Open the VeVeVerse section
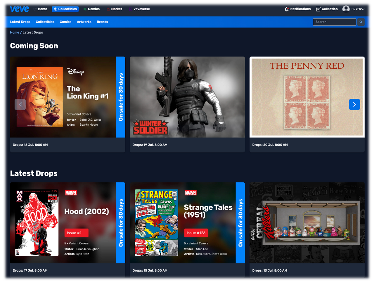 (x=139, y=9)
